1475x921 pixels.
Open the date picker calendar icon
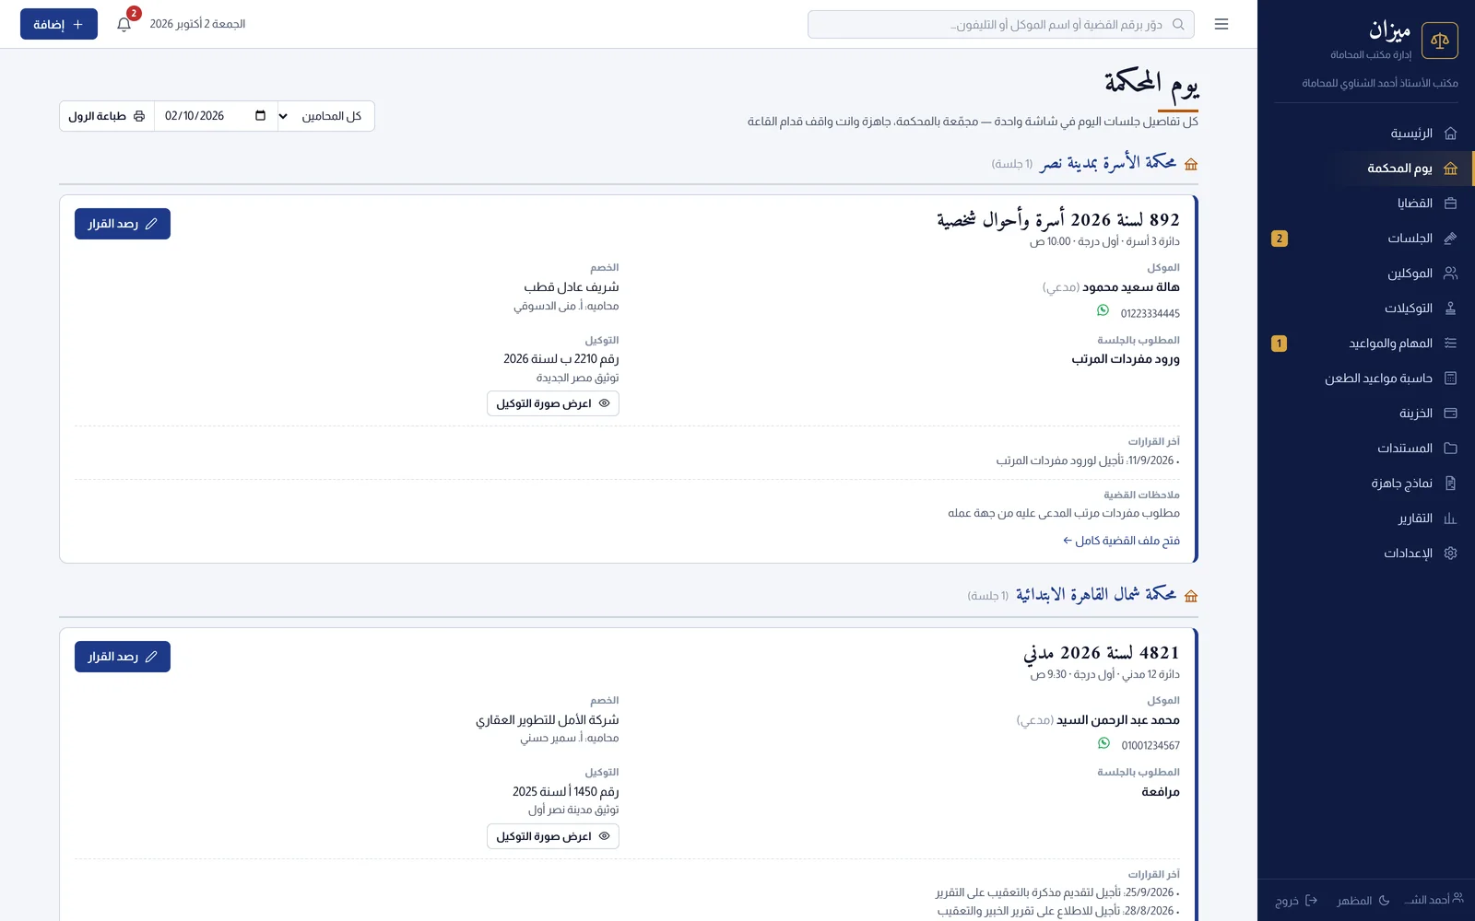[260, 116]
